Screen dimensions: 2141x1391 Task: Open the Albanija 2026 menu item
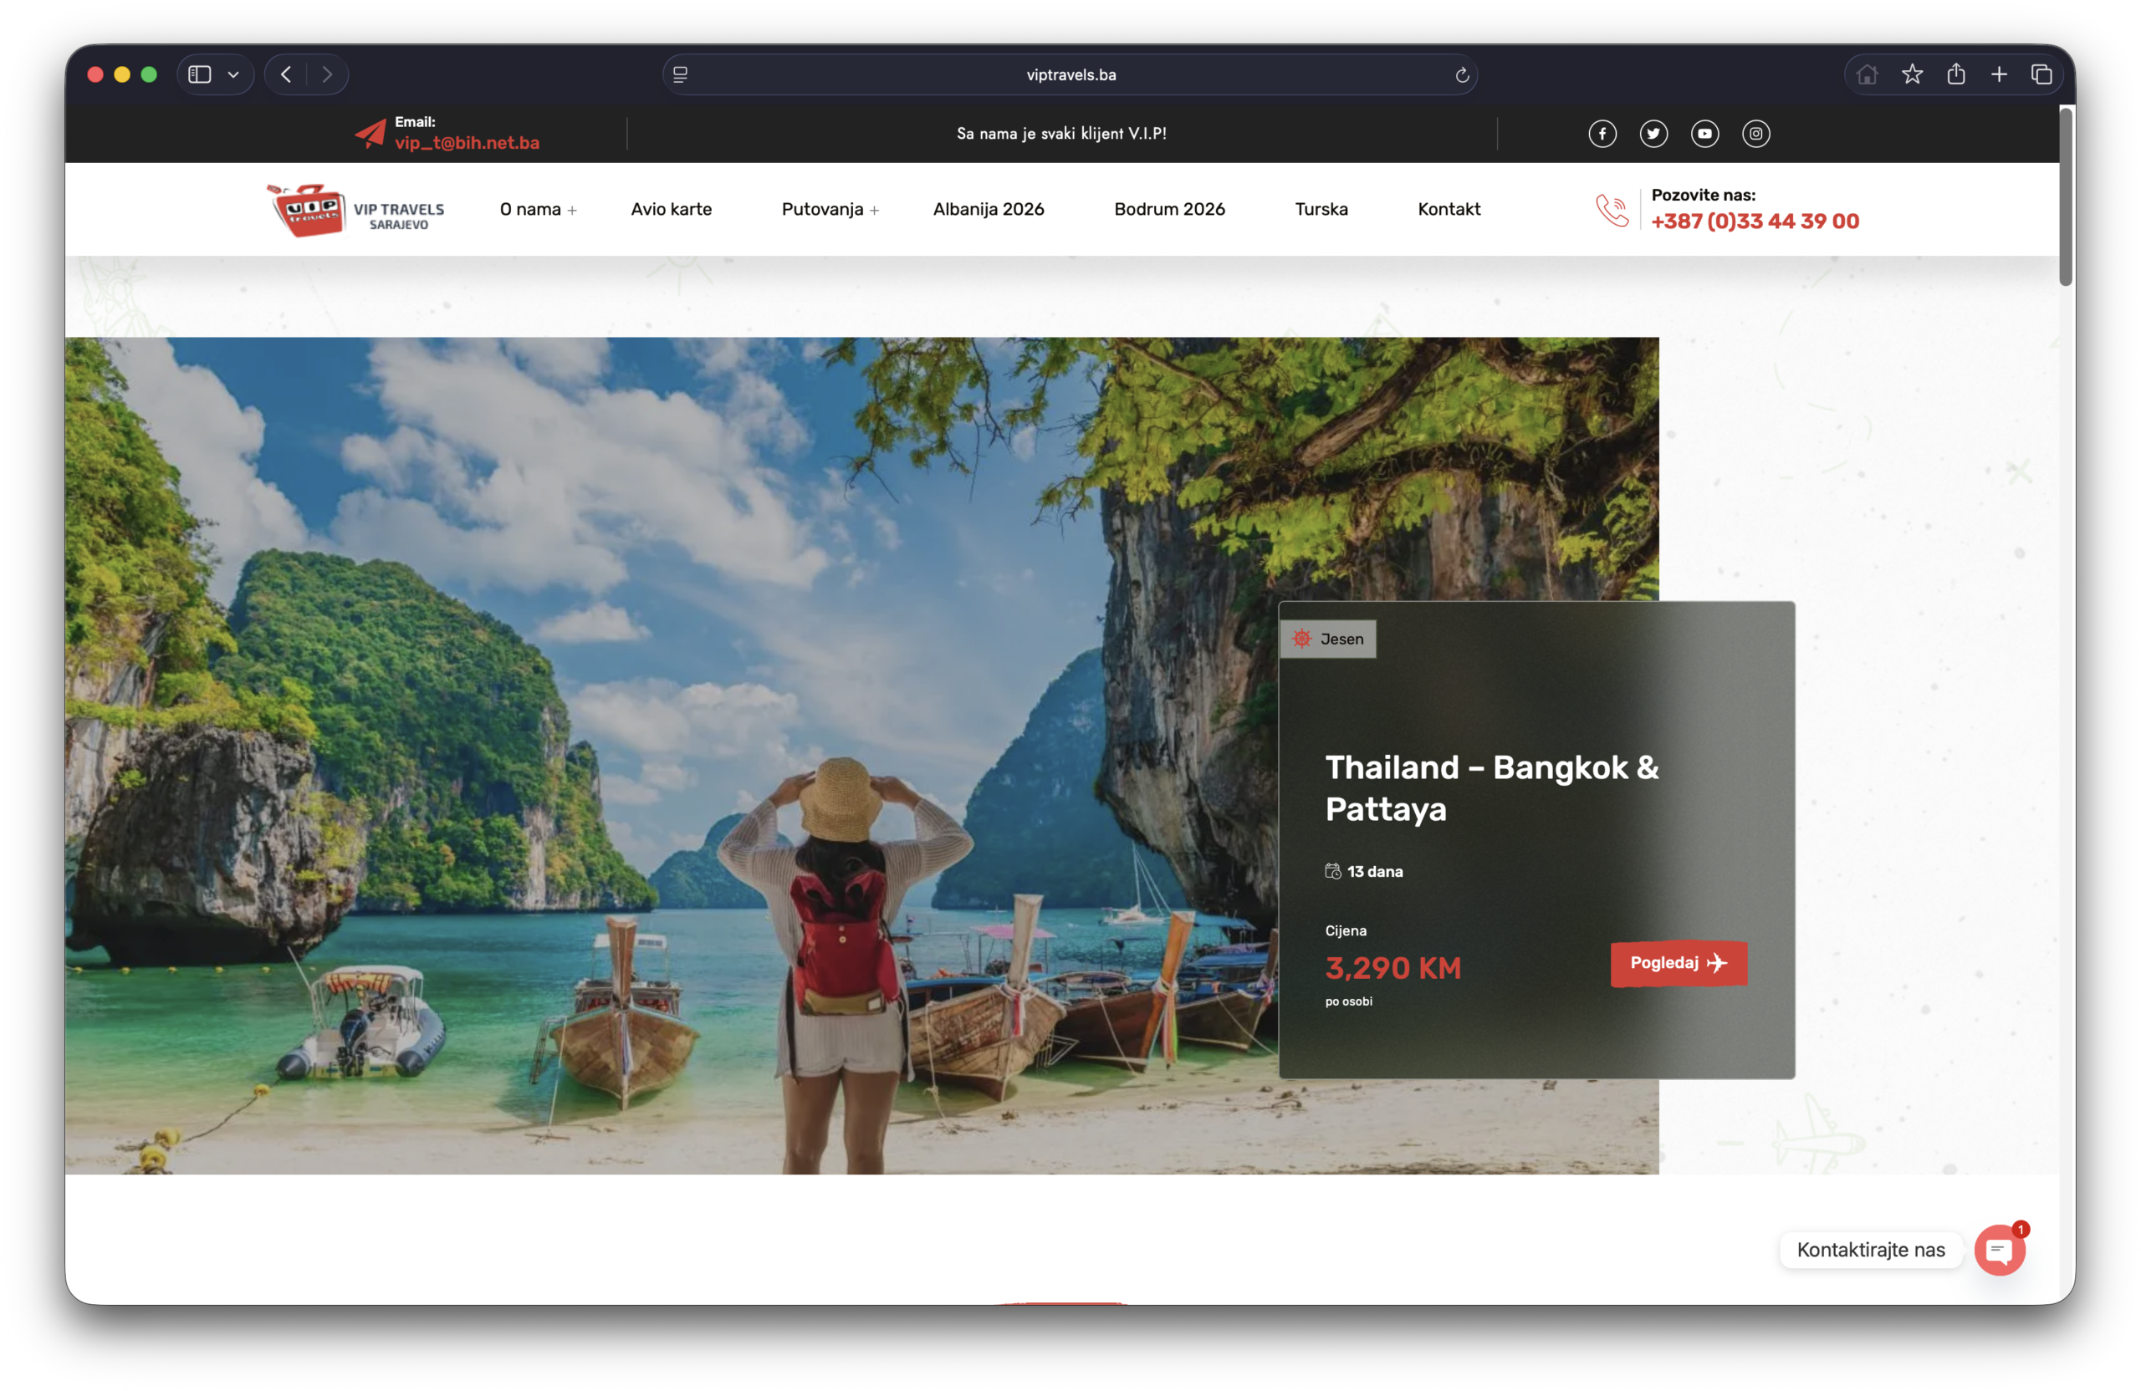pos(988,210)
